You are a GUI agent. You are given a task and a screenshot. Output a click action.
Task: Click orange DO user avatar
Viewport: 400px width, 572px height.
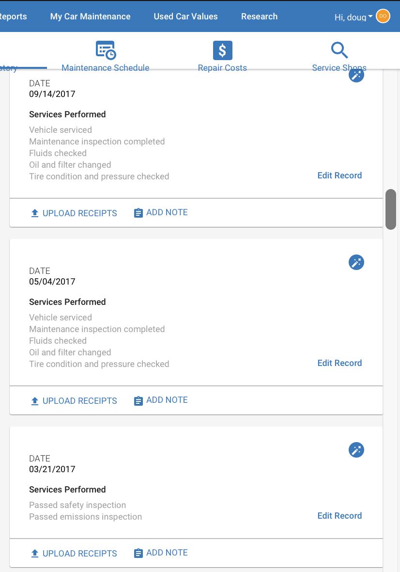click(x=383, y=16)
